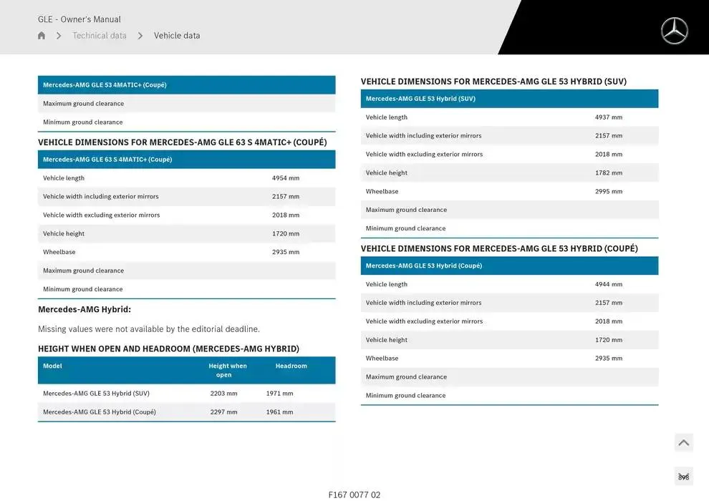Open the Technical data breadcrumb link
Screen dimensions: 709x501
tap(100, 36)
